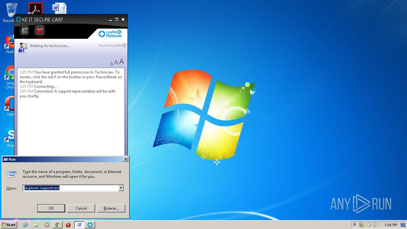Open the Adobe Acrobat desktop icon
The height and width of the screenshot is (229, 407).
(x=35, y=9)
